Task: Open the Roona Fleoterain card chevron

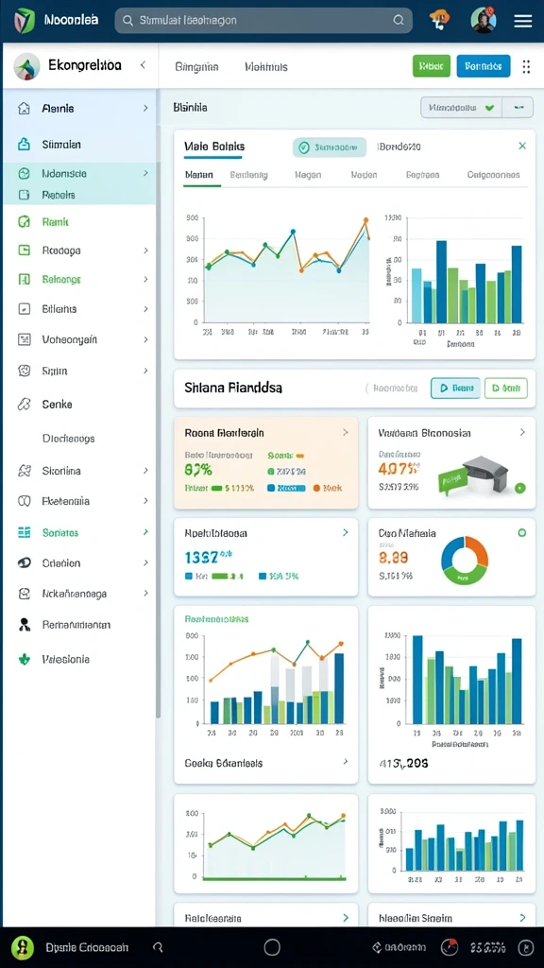Action: point(346,433)
